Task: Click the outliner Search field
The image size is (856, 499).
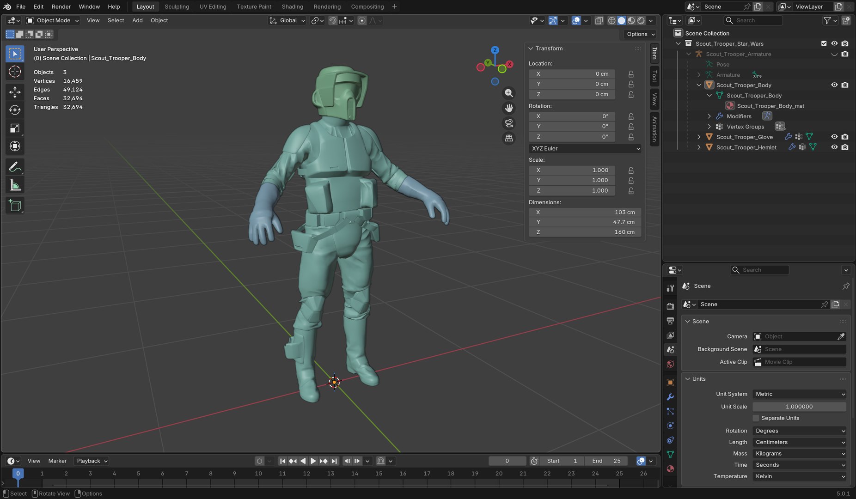Action: tap(753, 20)
